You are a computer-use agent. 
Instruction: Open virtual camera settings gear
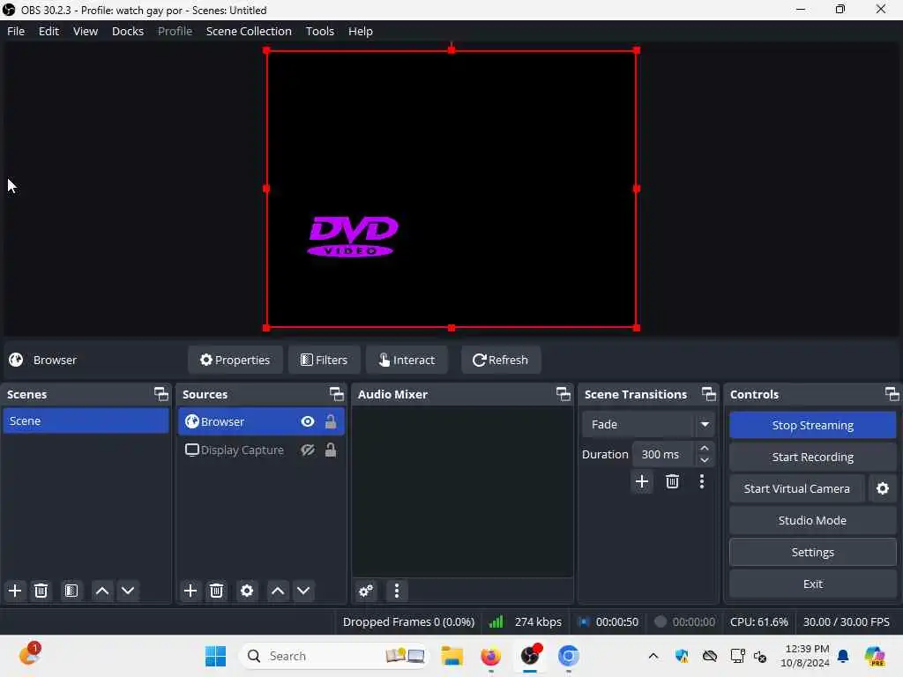[882, 488]
